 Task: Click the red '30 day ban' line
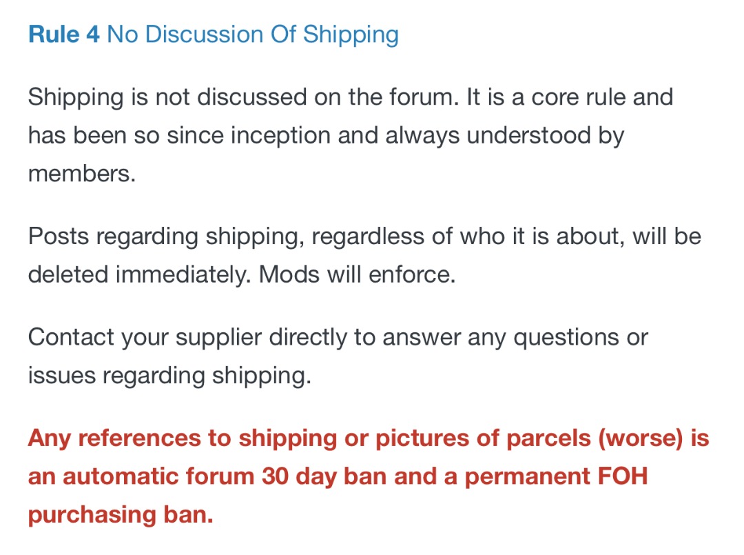tap(338, 476)
